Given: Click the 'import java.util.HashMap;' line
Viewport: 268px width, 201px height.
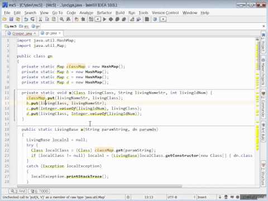Looking at the screenshot, I should coord(46,40).
